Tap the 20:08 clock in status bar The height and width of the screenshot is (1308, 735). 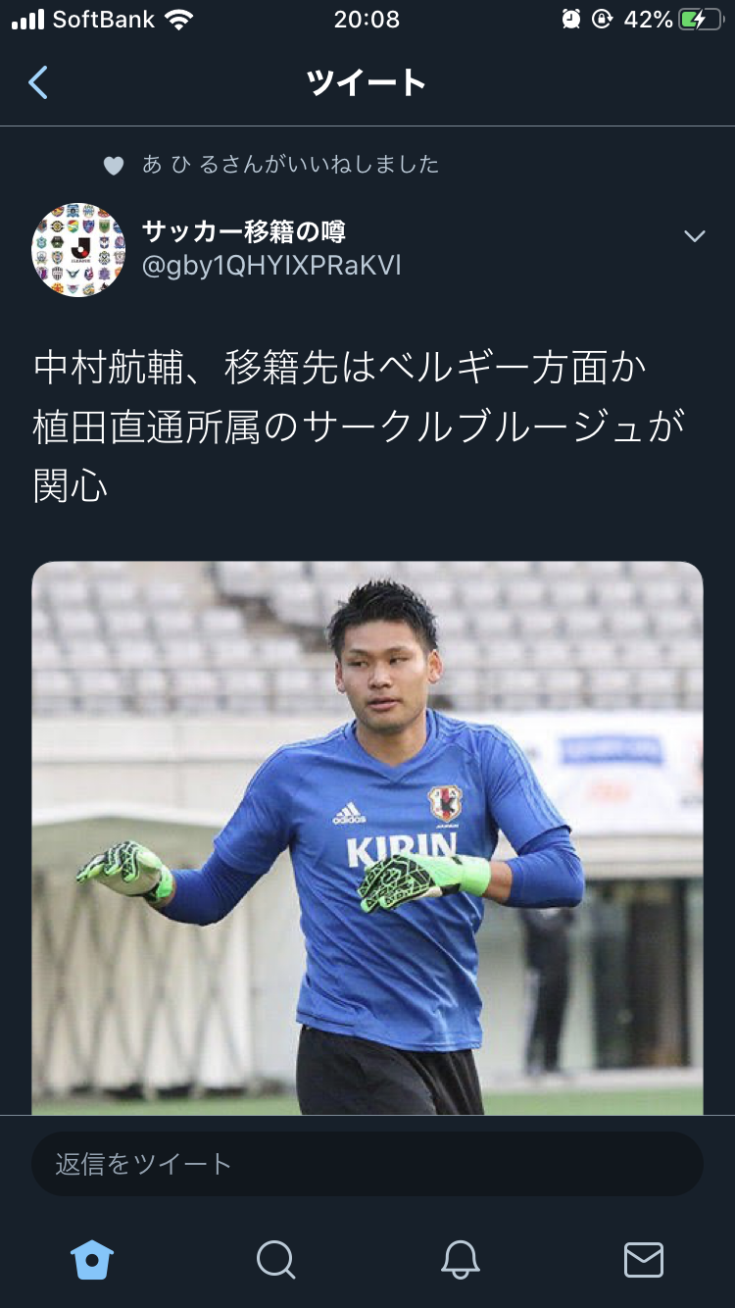367,20
